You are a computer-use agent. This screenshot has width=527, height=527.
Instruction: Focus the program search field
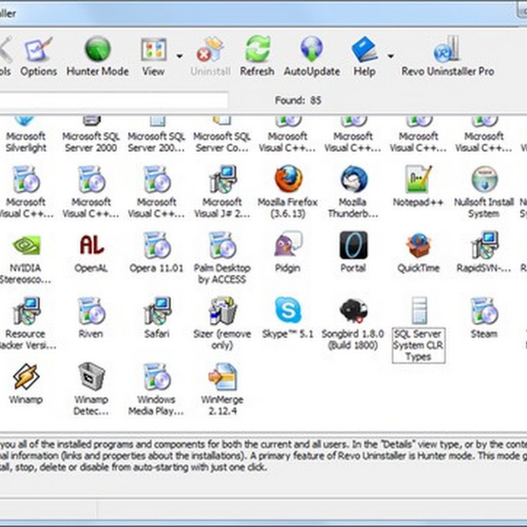[113, 100]
